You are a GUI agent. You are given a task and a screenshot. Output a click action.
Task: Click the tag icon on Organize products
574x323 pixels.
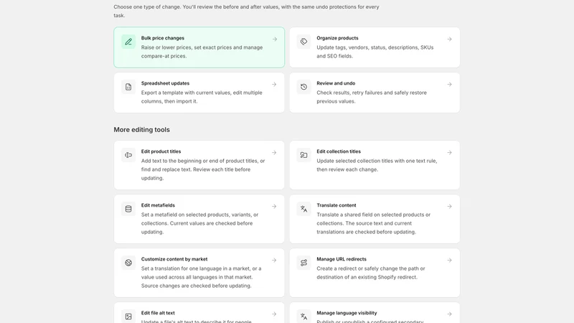point(304,42)
